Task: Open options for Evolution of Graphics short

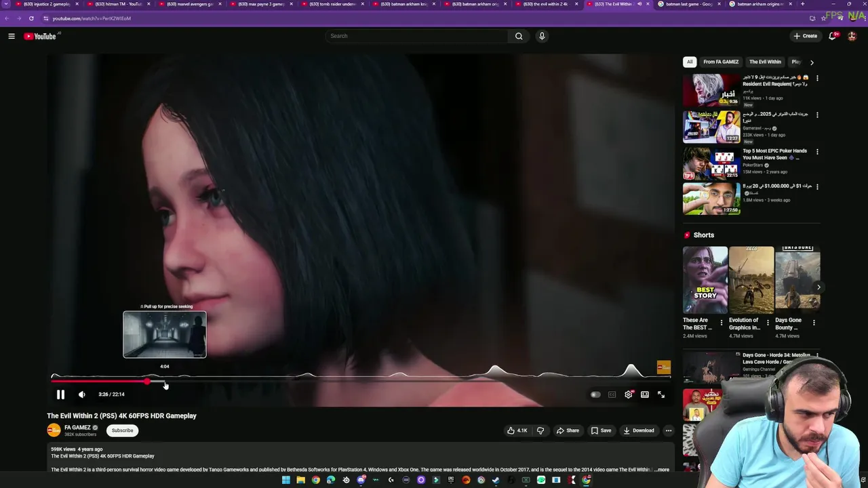Action: tap(768, 323)
